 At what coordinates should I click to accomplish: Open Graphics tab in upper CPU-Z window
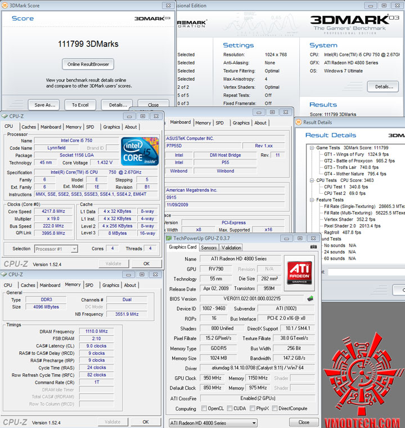111,127
